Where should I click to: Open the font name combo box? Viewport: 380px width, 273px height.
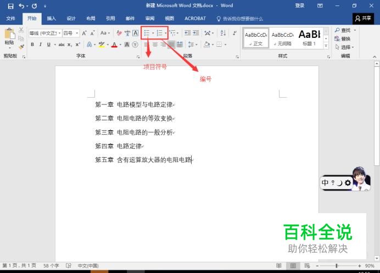[x=45, y=33]
